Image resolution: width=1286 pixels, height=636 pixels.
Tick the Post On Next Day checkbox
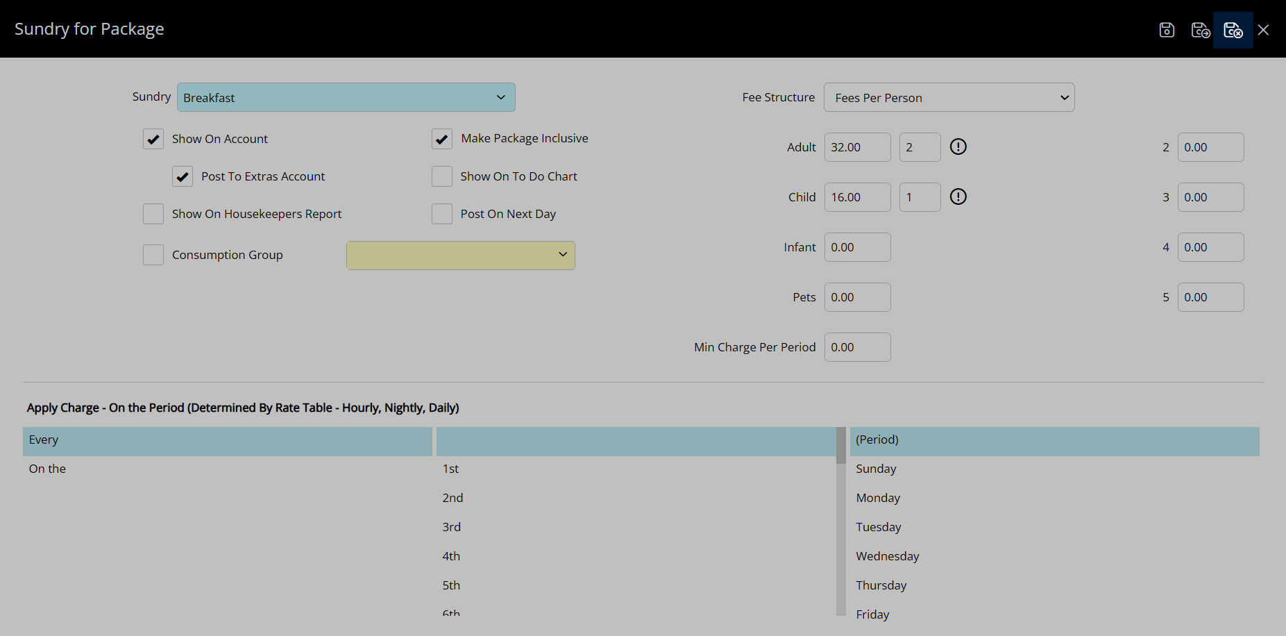(442, 214)
